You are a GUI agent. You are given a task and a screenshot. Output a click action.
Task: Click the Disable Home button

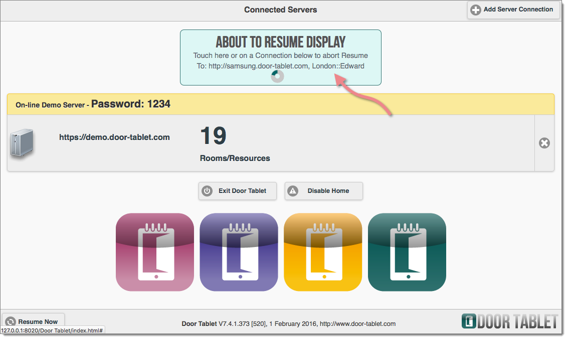coord(324,191)
